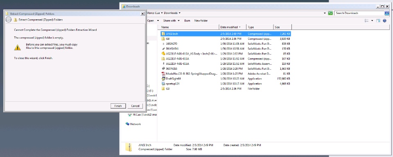Expand the arrow after Downloads in path

tap(180, 13)
